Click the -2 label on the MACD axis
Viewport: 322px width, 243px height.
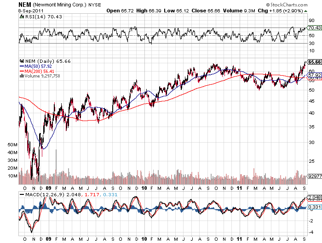click(311, 221)
